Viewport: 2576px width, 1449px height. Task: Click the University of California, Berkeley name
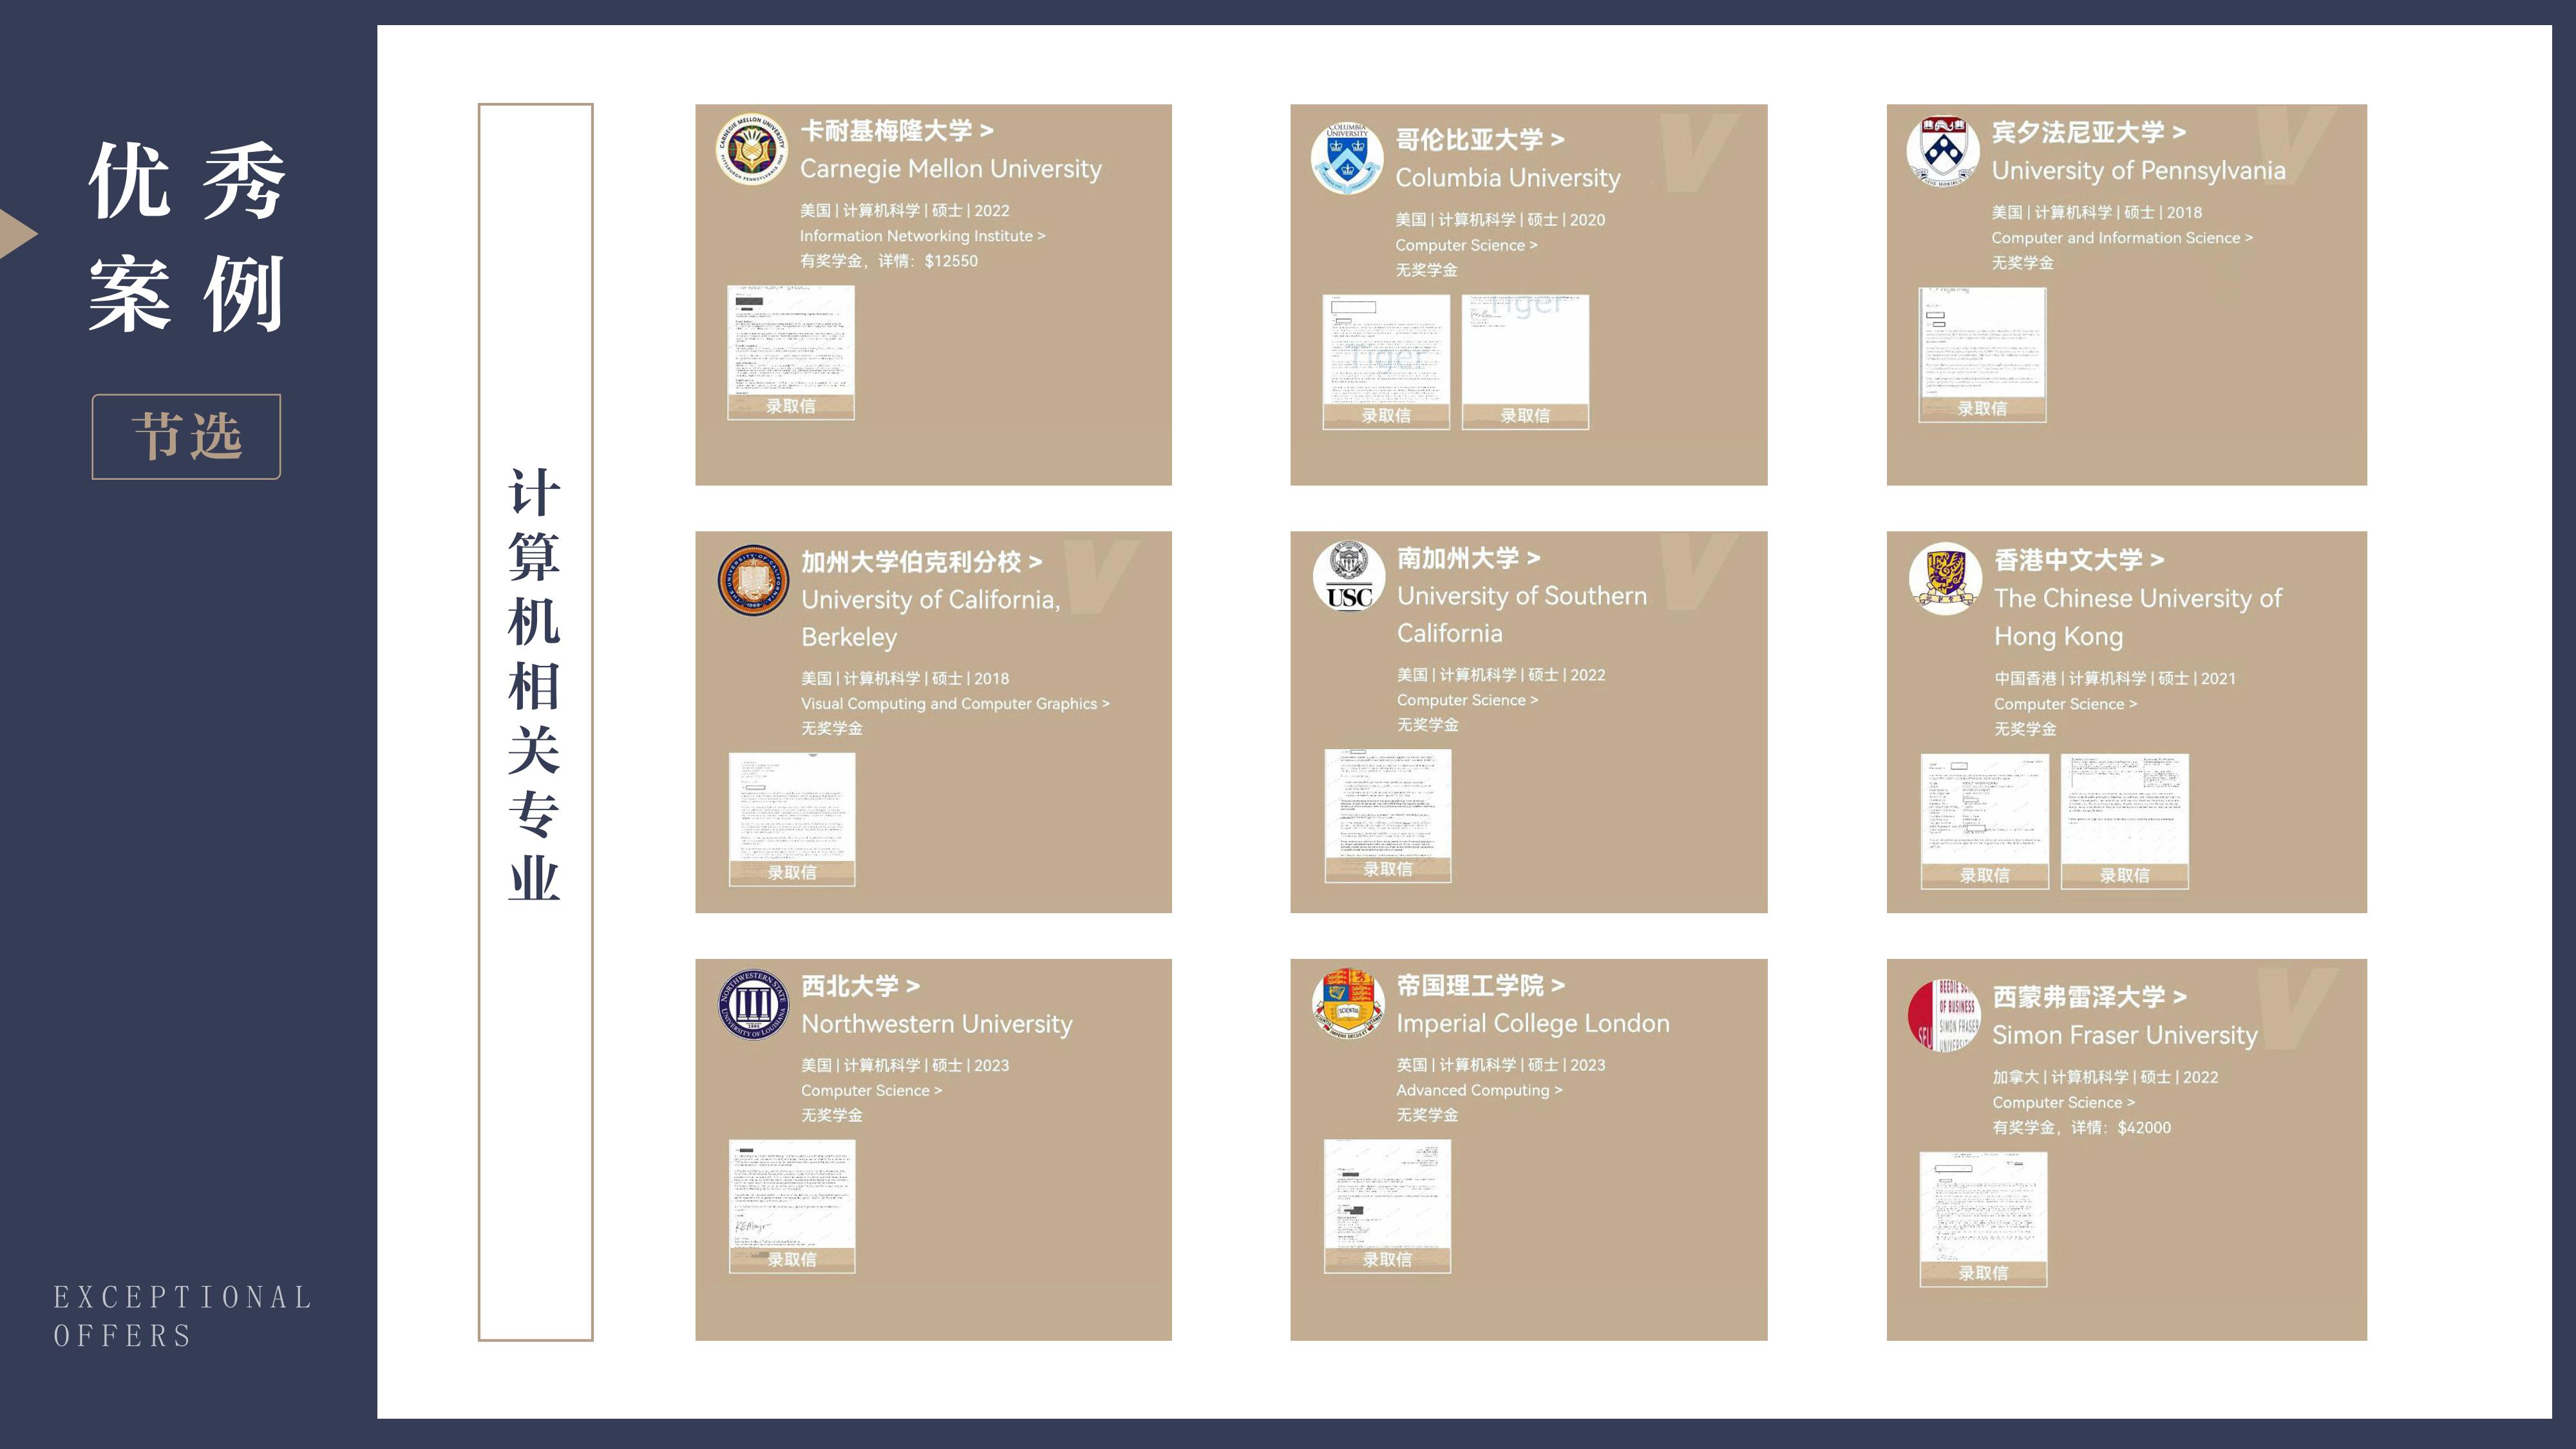click(x=930, y=619)
